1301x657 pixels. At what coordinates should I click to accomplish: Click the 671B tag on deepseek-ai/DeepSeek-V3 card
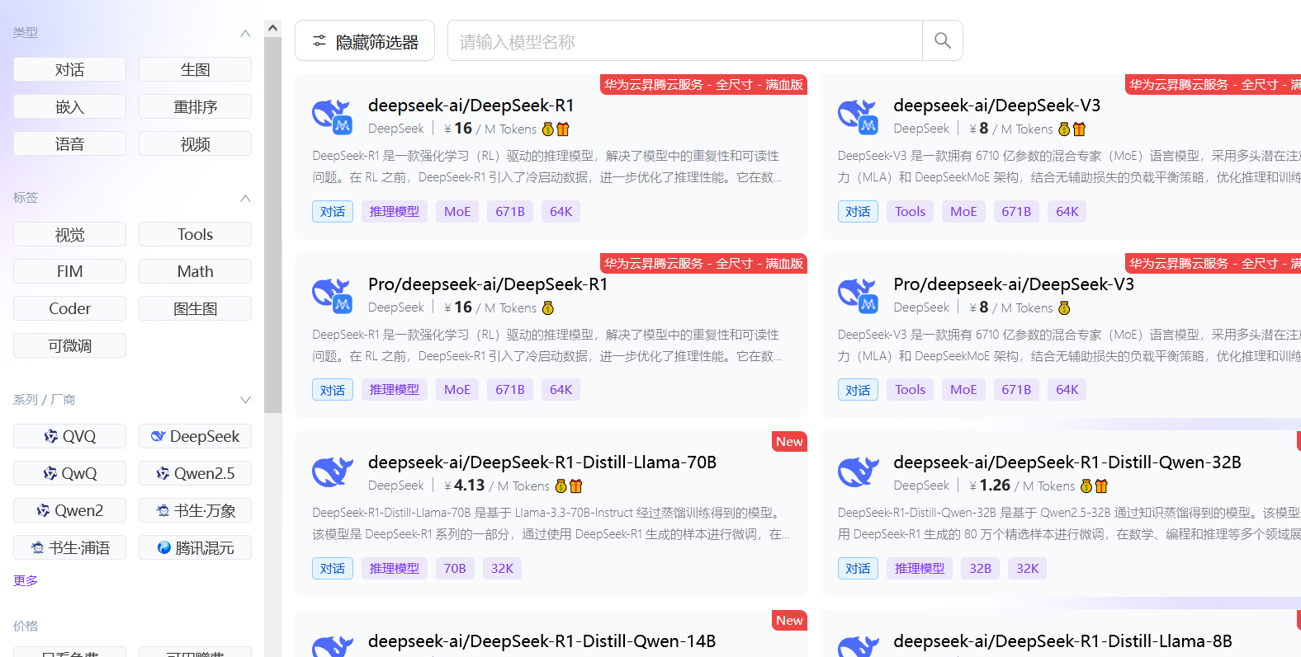click(x=1016, y=212)
